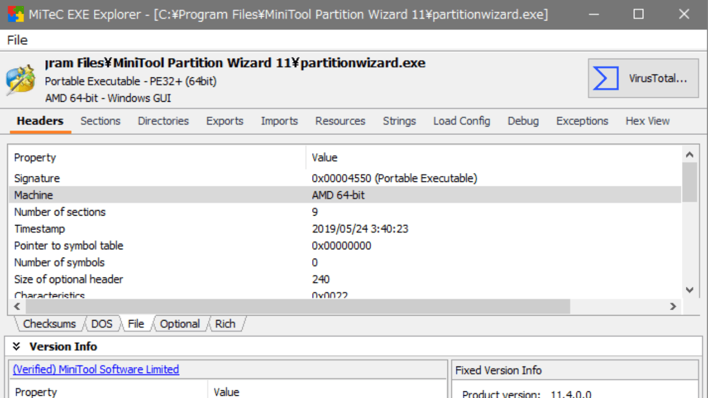Screen dimensions: 708x398
Task: Select the Headers tab
Action: click(40, 121)
